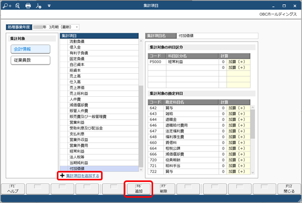This screenshot has width=302, height=203.
Task: Select 営業外収益 in the list
Action: point(99,140)
